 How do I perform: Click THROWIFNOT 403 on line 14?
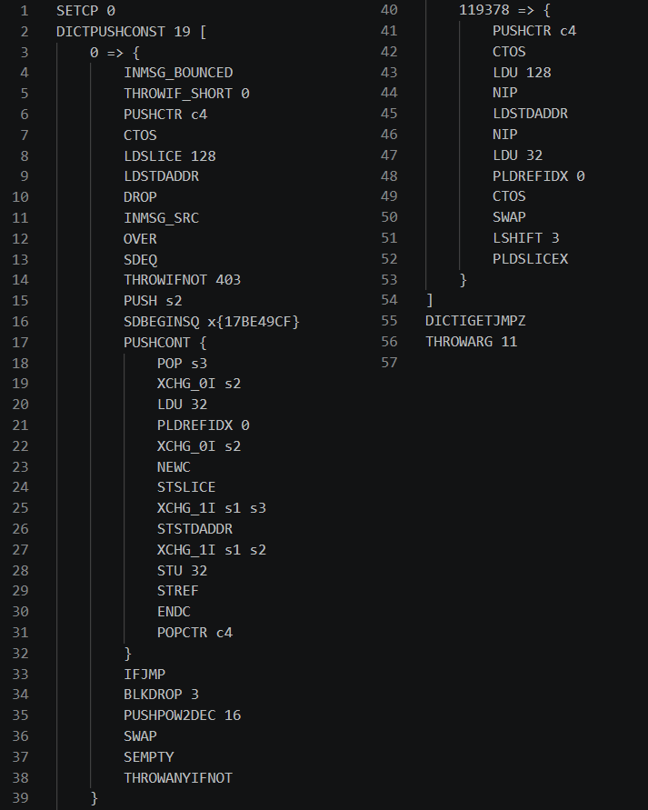pos(183,280)
